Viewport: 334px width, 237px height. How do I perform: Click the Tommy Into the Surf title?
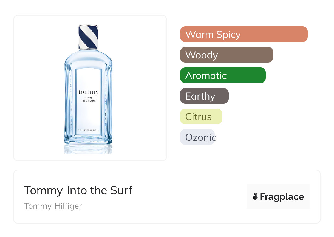tap(78, 190)
